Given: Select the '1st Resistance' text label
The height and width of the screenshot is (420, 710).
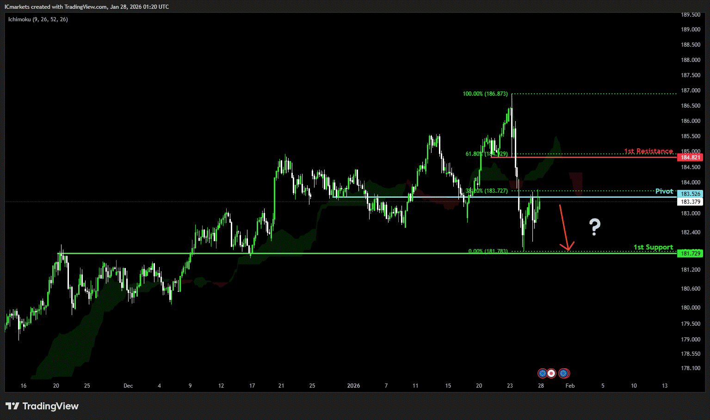Looking at the screenshot, I should tap(648, 151).
